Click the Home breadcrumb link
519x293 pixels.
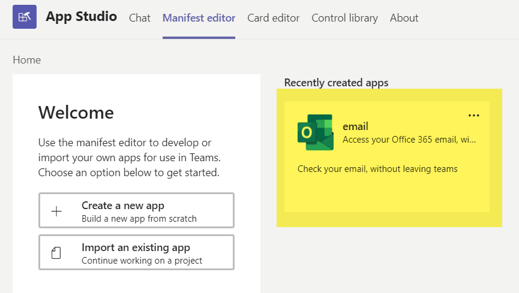(27, 60)
